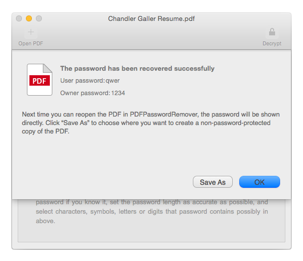This screenshot has height=261, width=303.
Task: Click the plus icon above Open PDF
Action: click(31, 32)
